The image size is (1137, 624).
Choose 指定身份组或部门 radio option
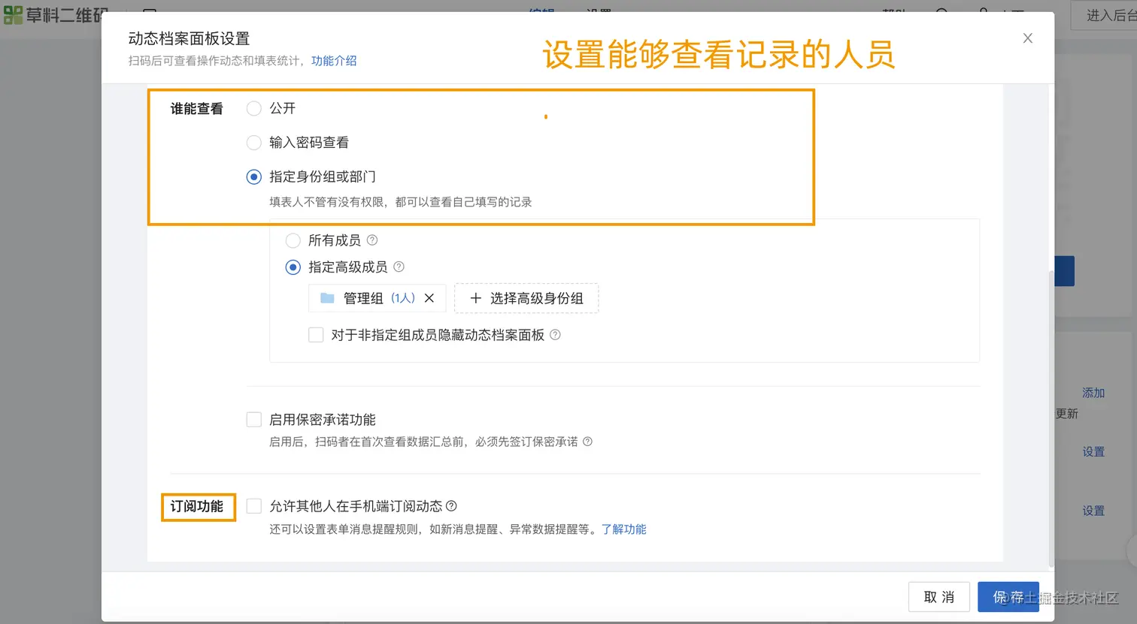pos(254,177)
